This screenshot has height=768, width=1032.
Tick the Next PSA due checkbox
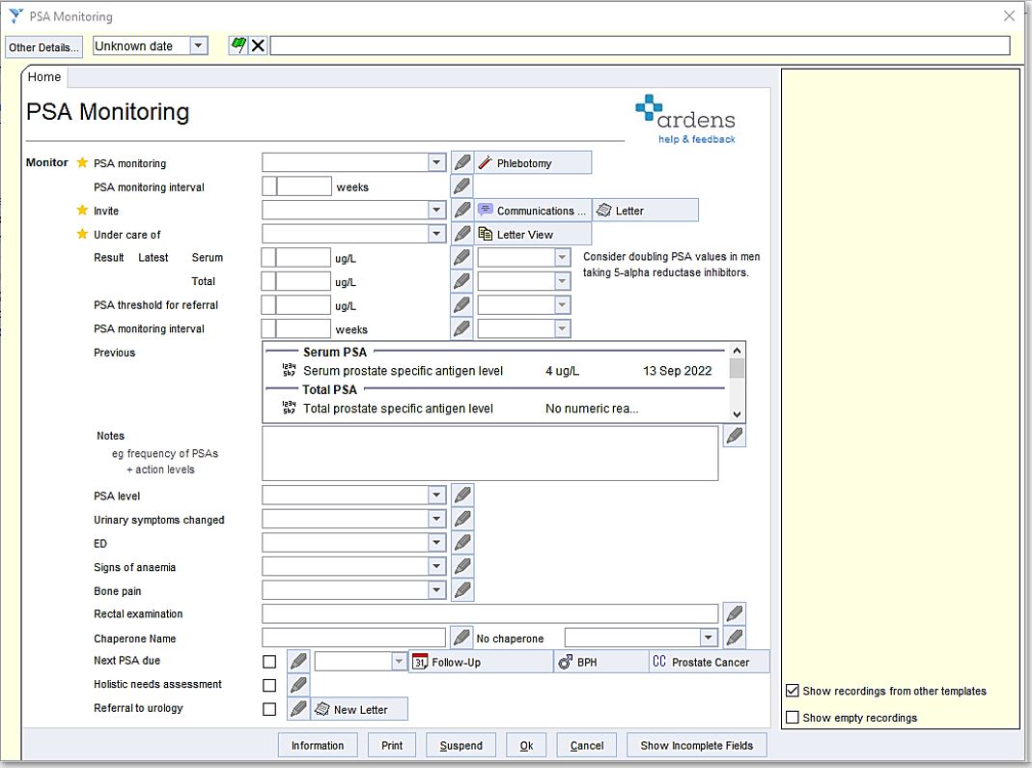pyautogui.click(x=269, y=662)
